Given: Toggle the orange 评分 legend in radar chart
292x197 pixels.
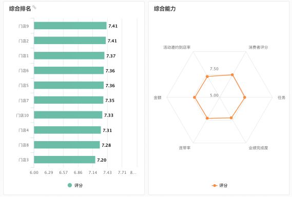Looking at the screenshot, I should [x=220, y=185].
